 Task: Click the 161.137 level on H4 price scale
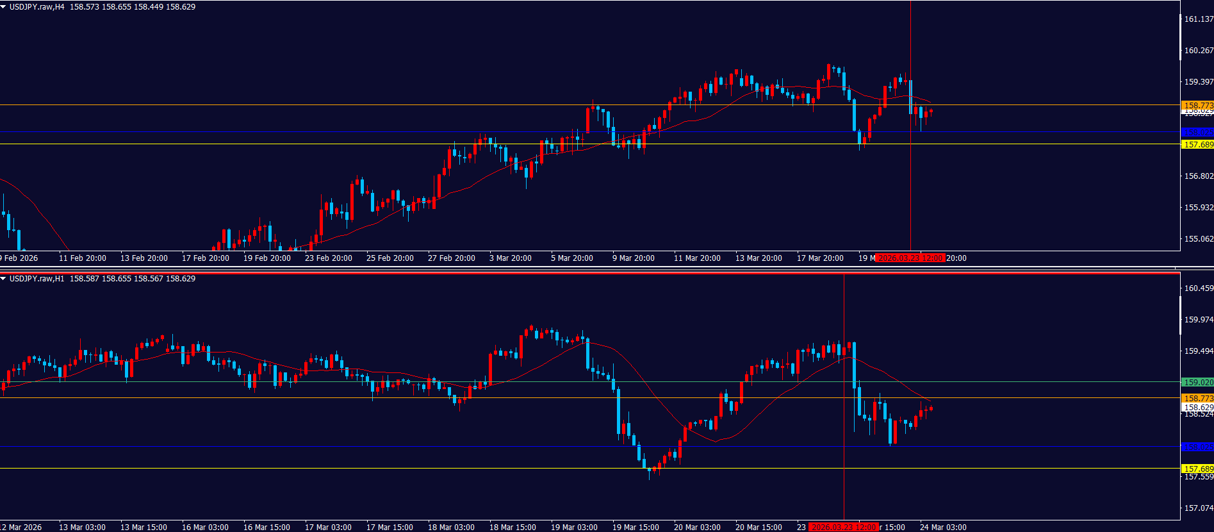coord(1198,19)
